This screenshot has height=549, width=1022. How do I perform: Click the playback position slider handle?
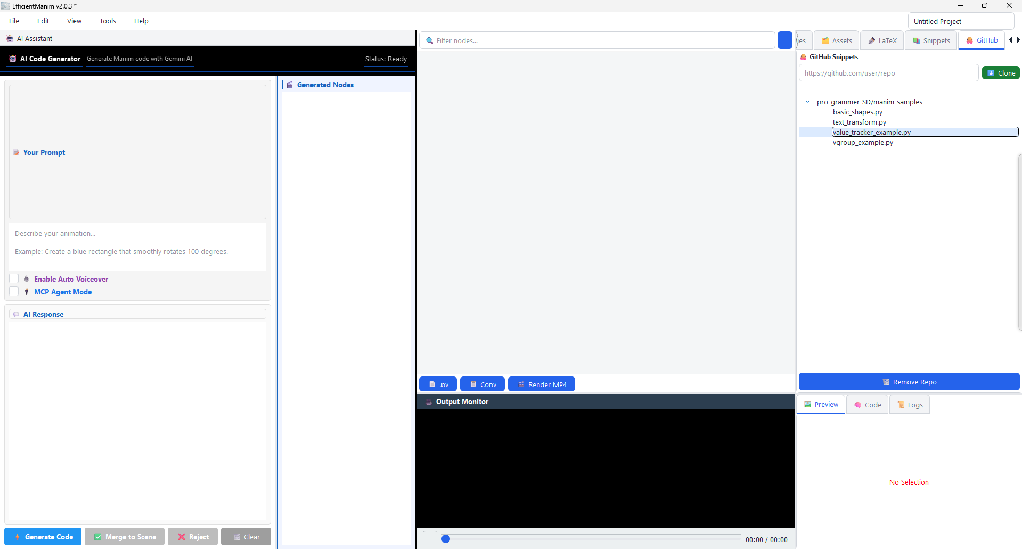(x=446, y=539)
